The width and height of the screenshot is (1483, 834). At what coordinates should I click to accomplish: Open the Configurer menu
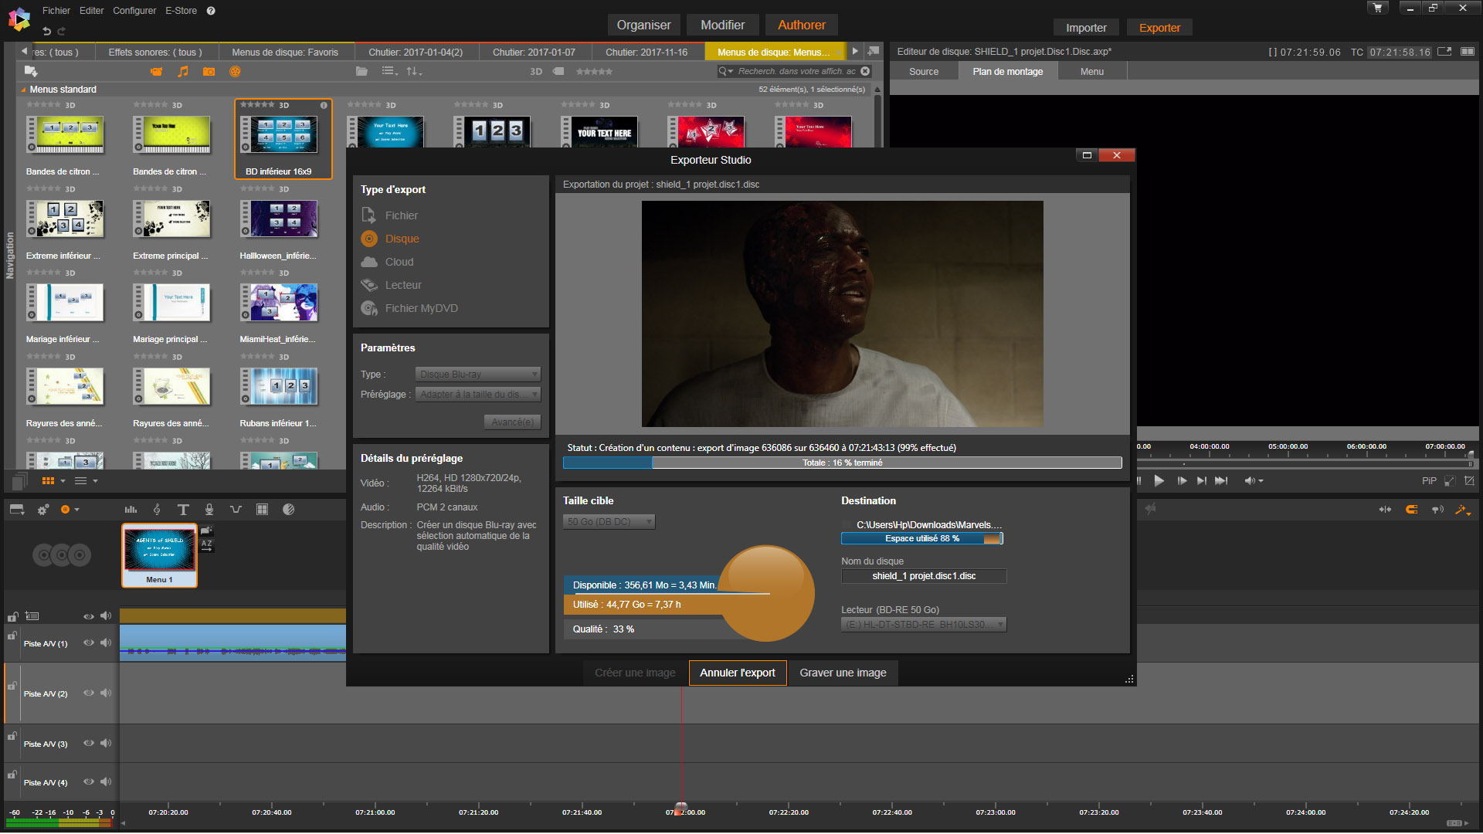(134, 11)
